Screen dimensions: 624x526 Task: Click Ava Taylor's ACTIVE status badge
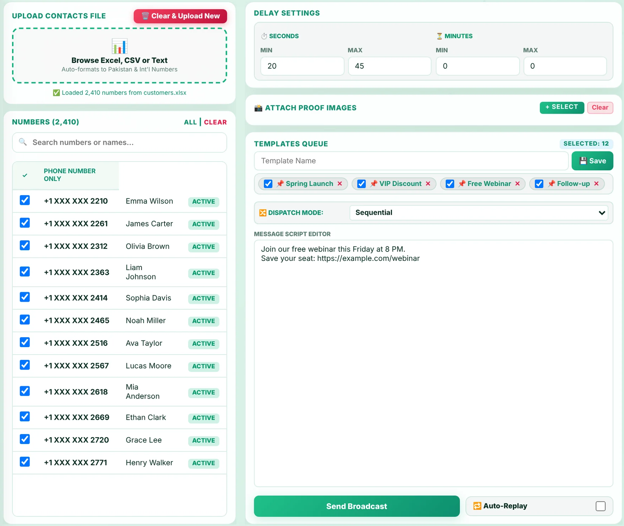[x=204, y=344]
